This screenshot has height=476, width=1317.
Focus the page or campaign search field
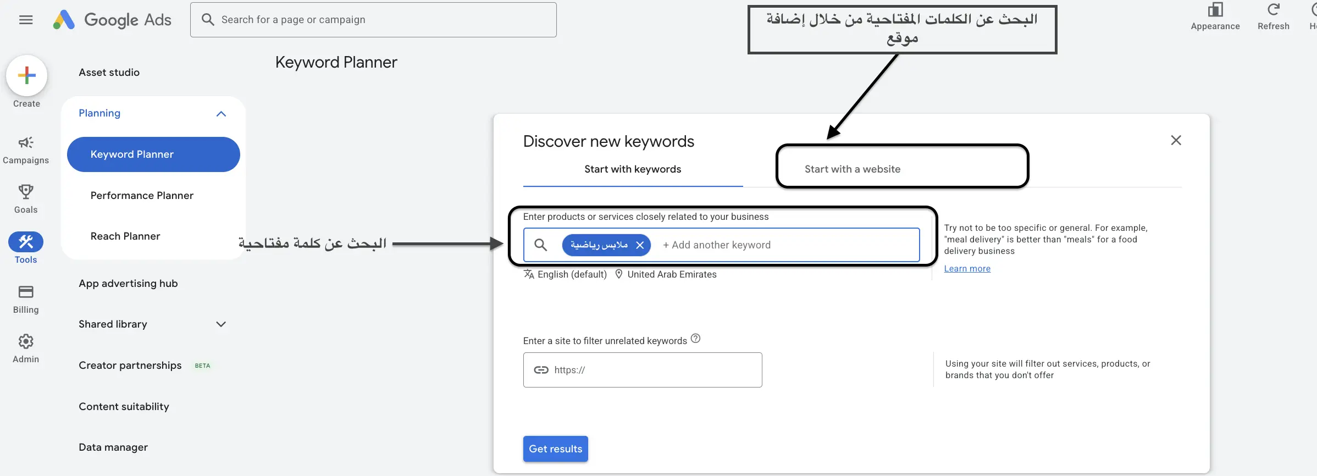pos(373,20)
